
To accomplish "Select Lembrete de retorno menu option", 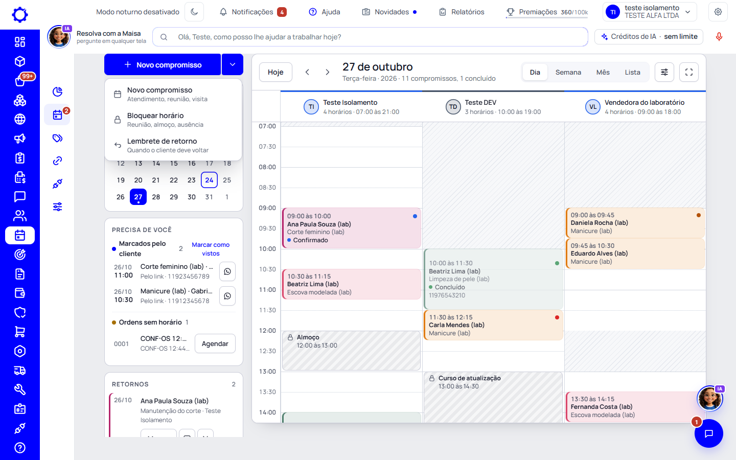I will pos(173,145).
